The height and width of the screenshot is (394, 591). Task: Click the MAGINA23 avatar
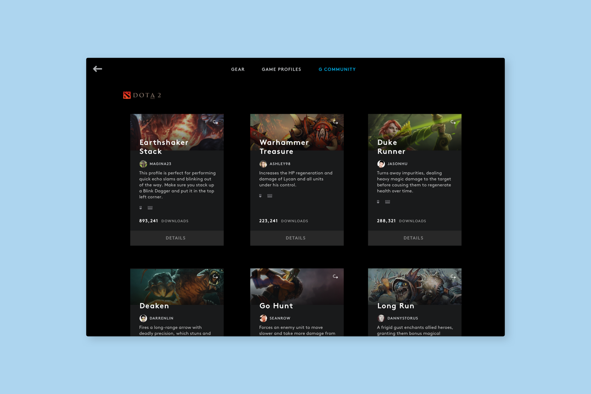click(x=143, y=164)
